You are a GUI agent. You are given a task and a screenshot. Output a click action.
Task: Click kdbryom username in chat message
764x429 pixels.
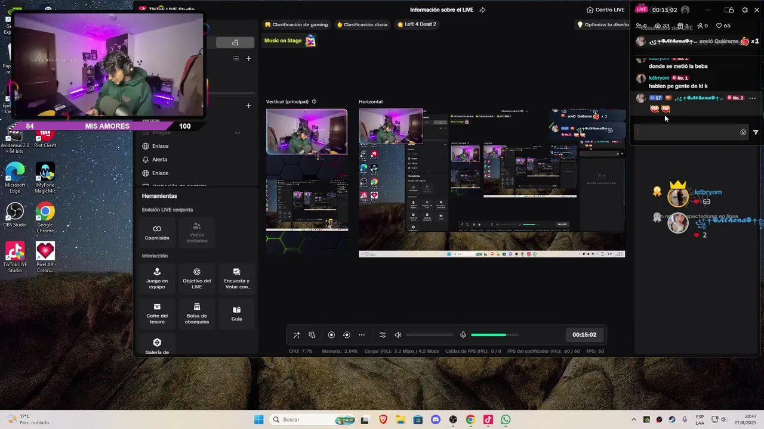(659, 77)
